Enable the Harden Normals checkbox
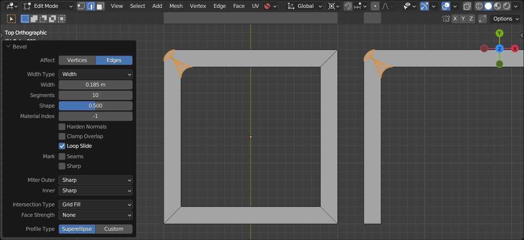 (62, 127)
